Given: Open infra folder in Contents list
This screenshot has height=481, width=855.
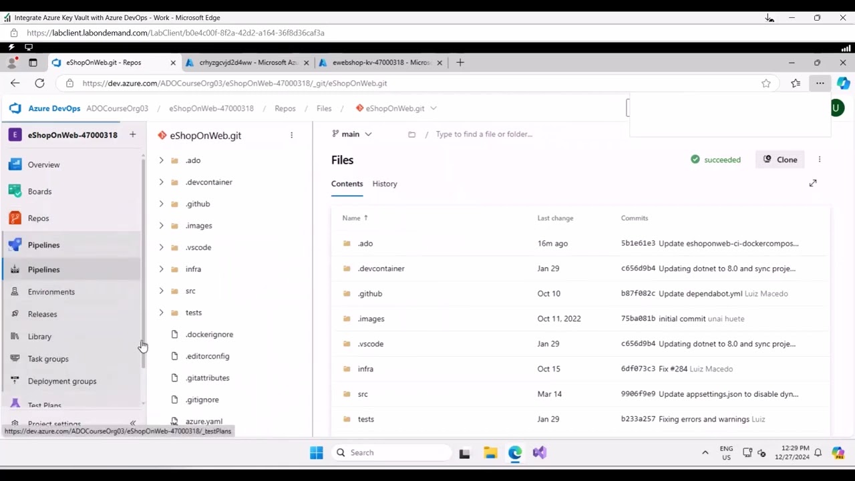Looking at the screenshot, I should [x=365, y=369].
